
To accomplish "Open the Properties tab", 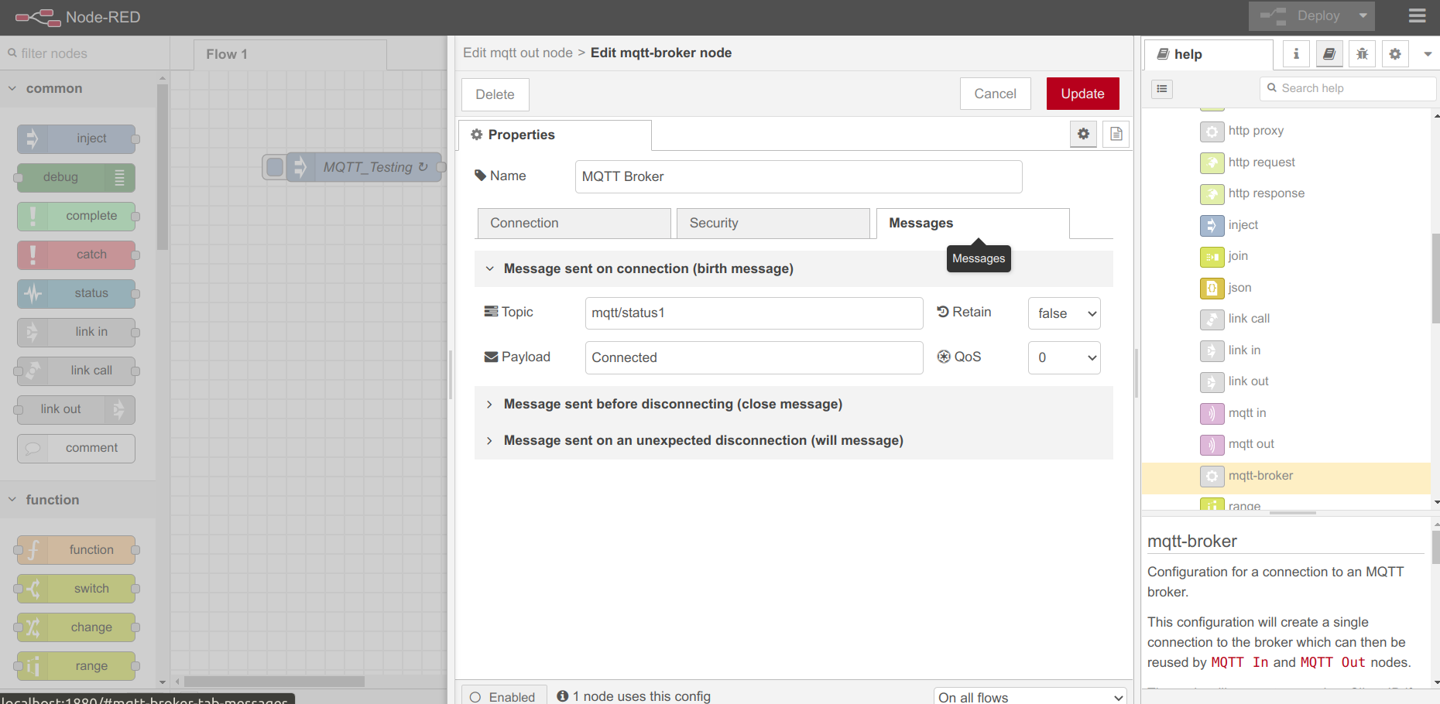I will point(555,135).
